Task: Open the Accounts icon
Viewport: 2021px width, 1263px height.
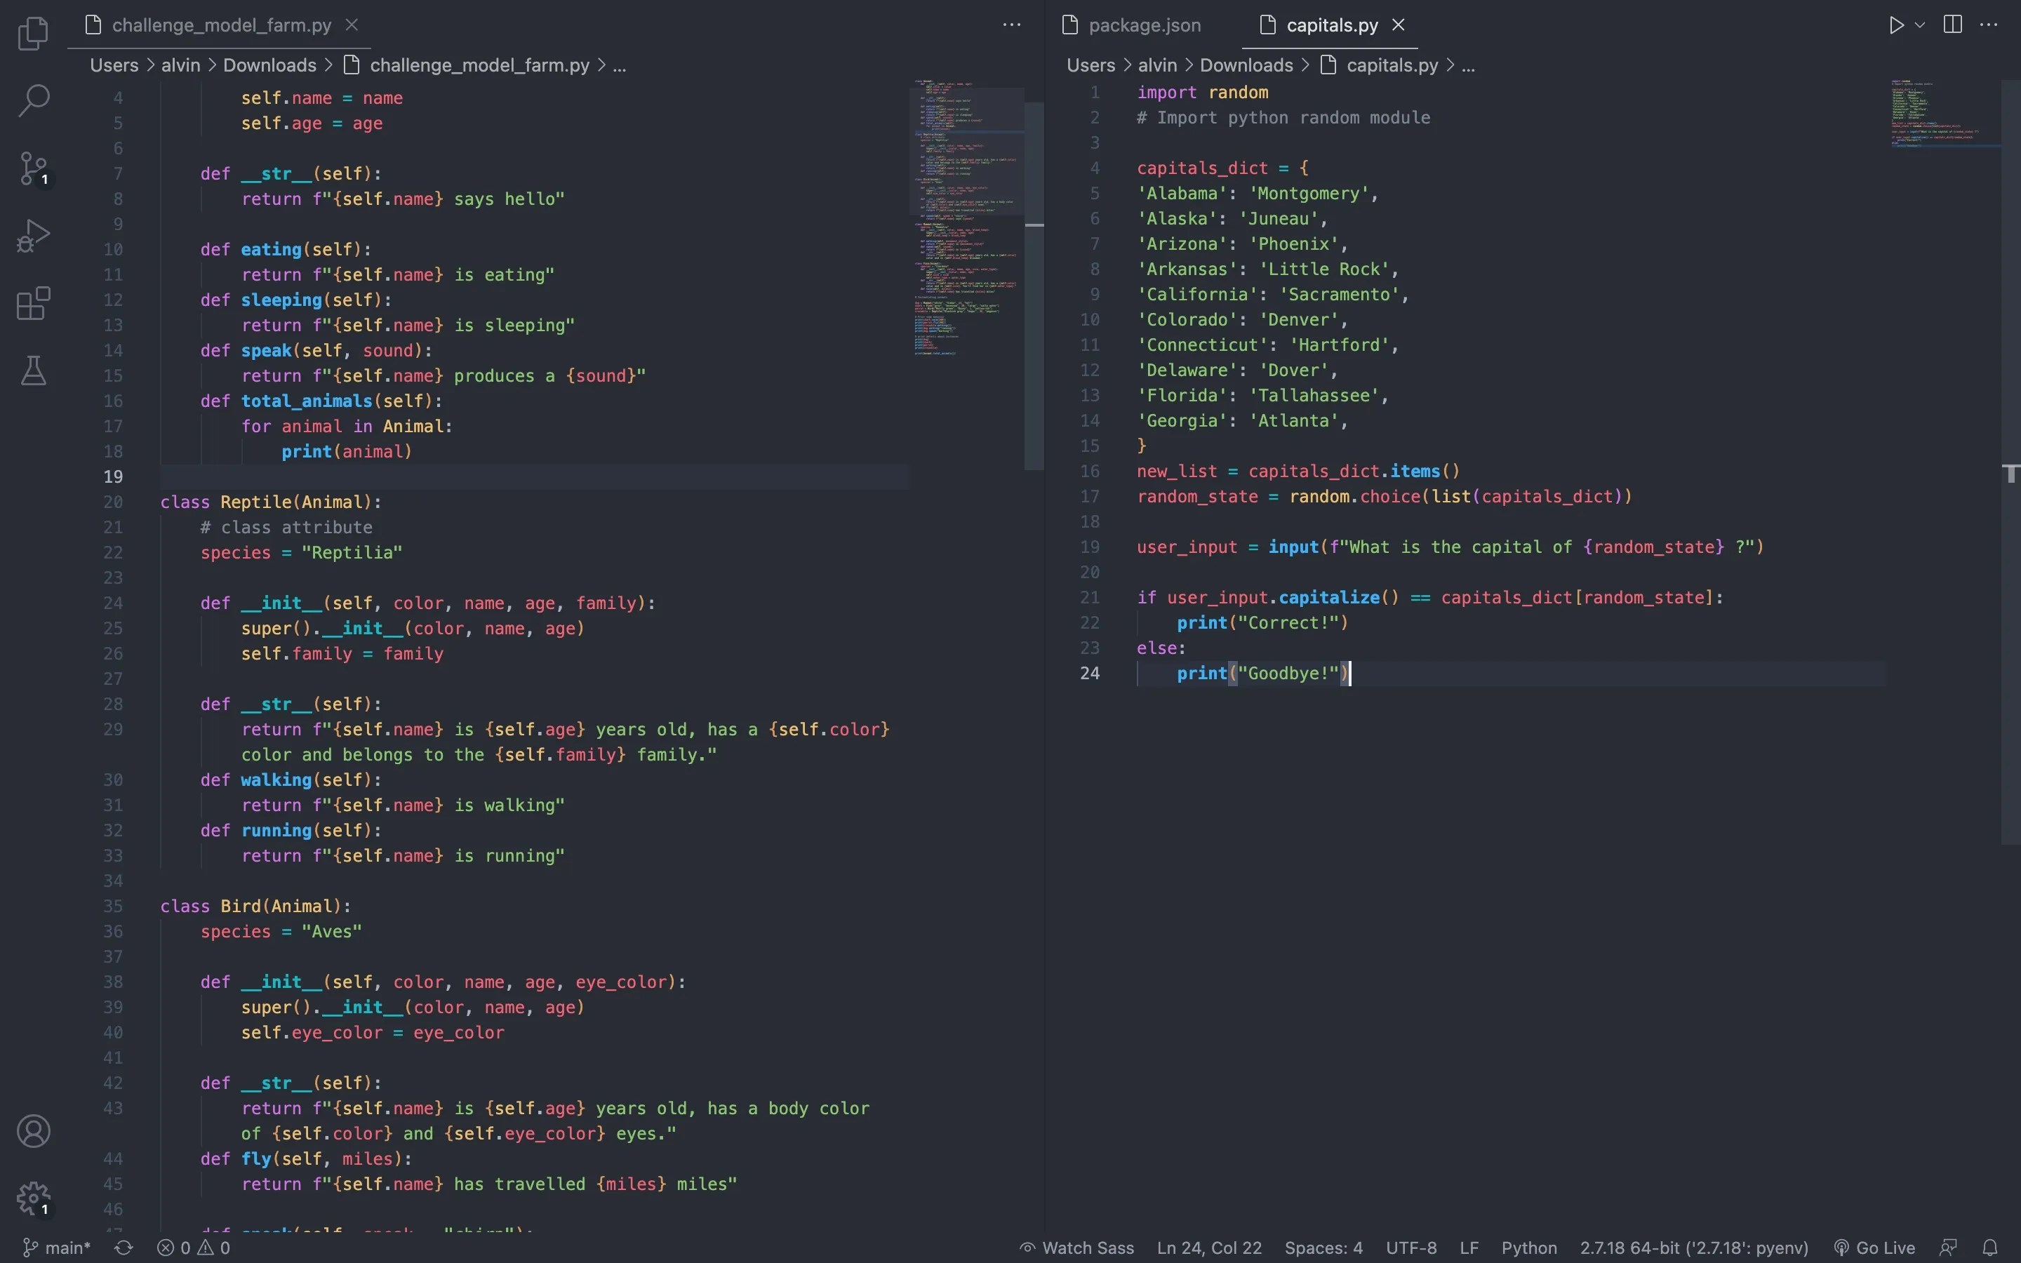Action: (x=34, y=1131)
